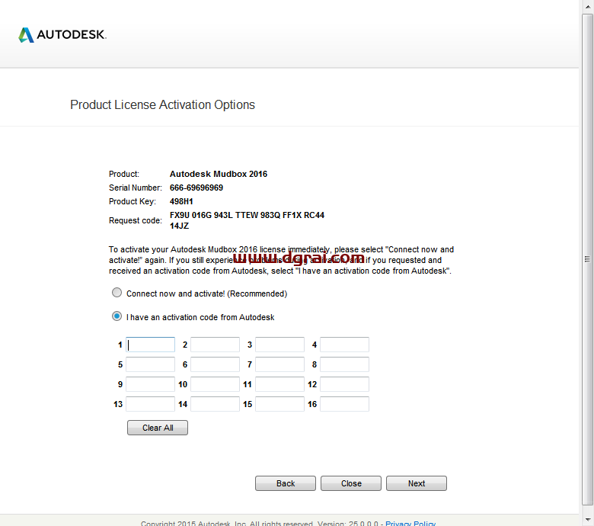Screen dimensions: 594x526
Task: Focus activation code field 2
Action: pos(215,345)
